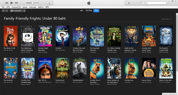
Task: Start playback with the Play button
Action: [x=12, y=3]
